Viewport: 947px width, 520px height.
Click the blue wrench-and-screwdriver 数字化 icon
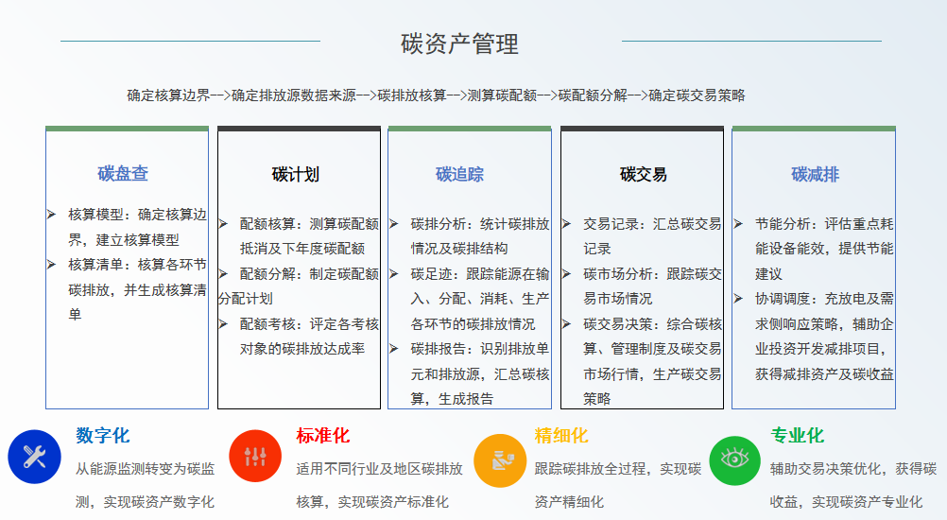point(35,457)
